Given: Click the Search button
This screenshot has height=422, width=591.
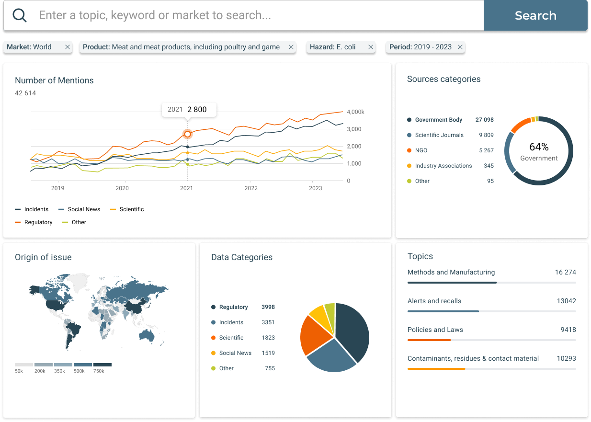Looking at the screenshot, I should pyautogui.click(x=535, y=15).
